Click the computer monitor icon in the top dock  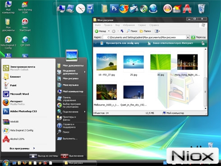pyautogui.click(x=61, y=9)
